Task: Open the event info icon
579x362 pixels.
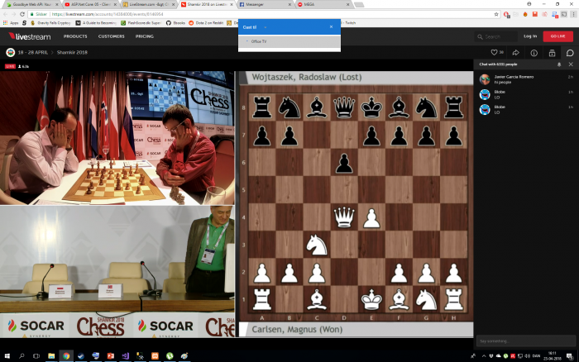Action: coord(534,53)
